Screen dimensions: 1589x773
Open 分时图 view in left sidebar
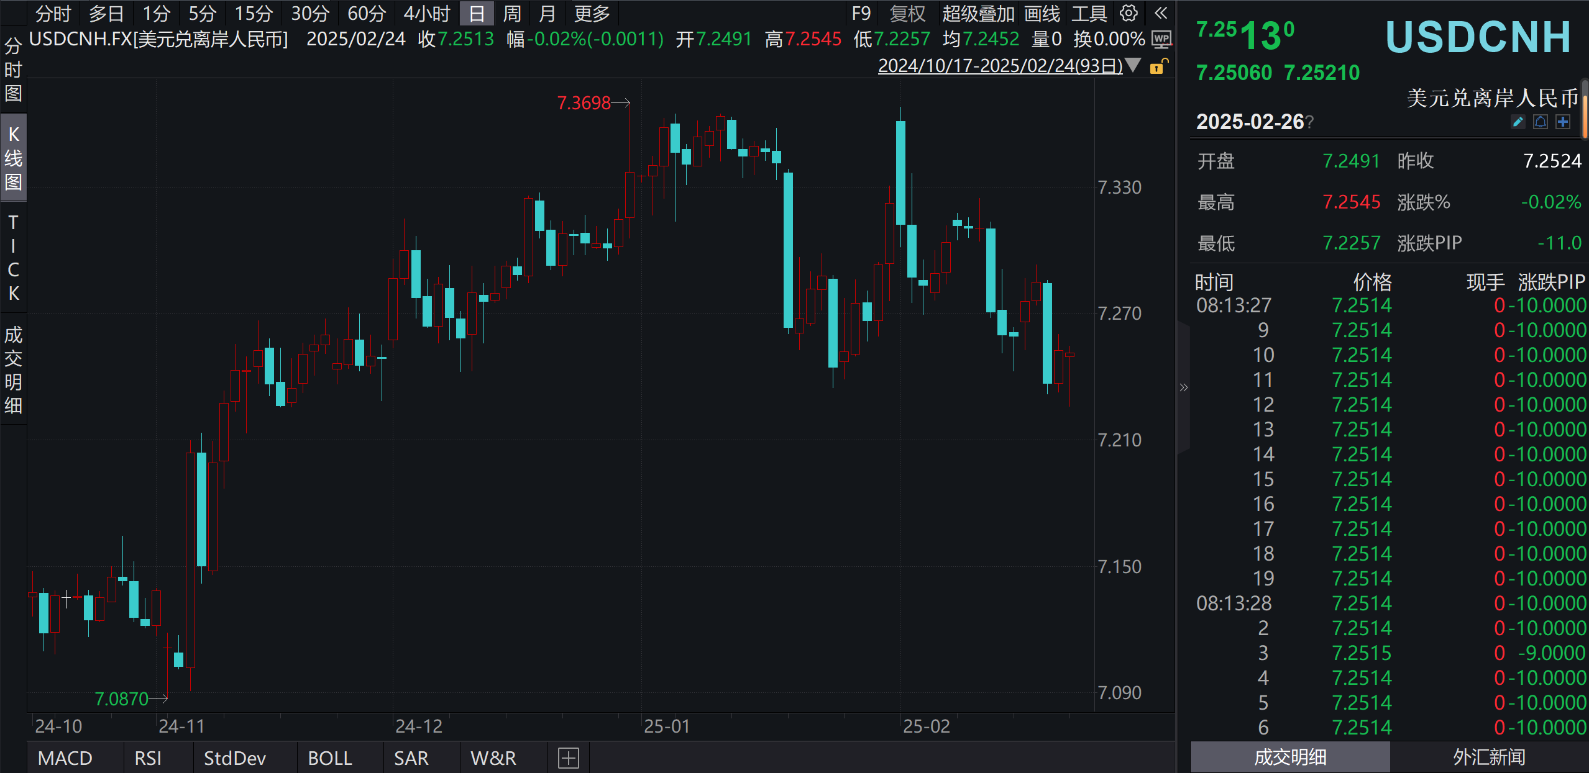[x=13, y=70]
